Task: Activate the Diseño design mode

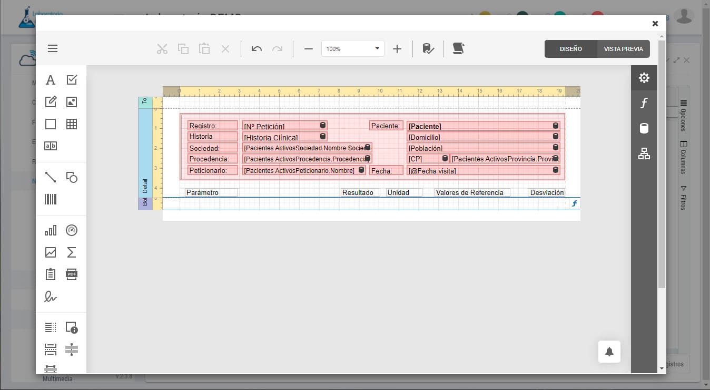Action: tap(570, 49)
